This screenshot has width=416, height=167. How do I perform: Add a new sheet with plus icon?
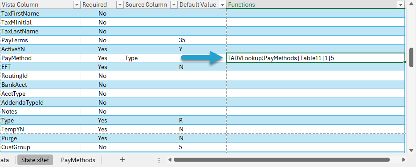[122, 160]
